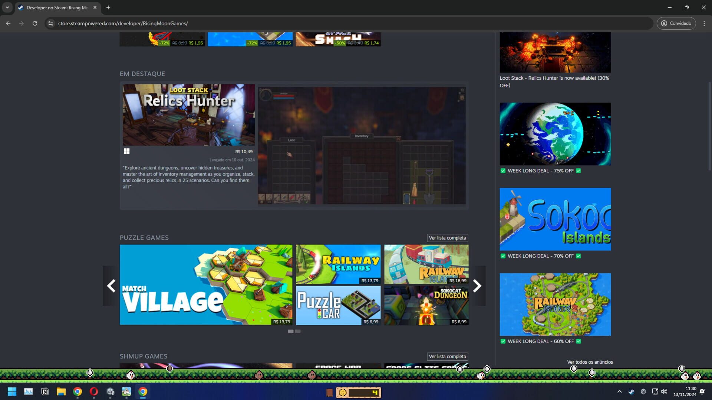
Task: Click the Loot Stack Relics Hunter announcement image
Action: click(555, 52)
